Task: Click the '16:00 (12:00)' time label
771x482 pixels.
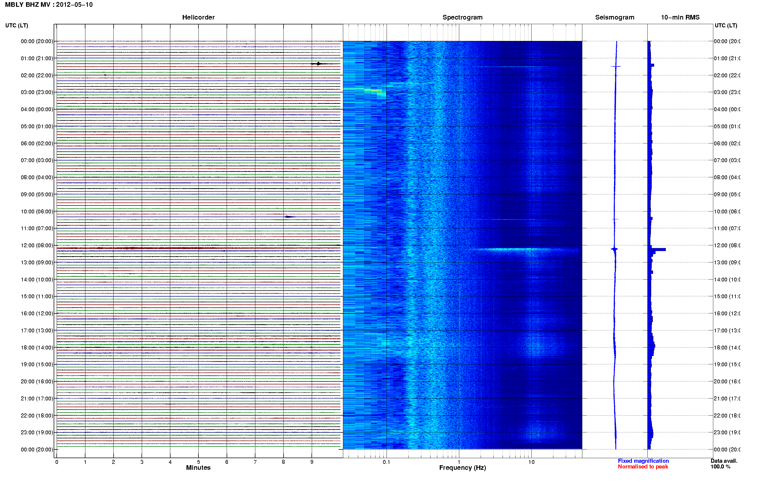Action: pos(37,314)
